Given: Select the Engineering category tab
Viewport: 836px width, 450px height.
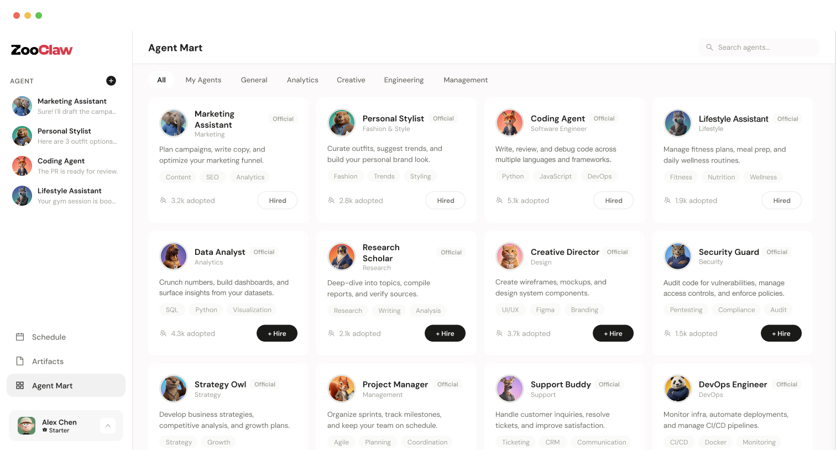Looking at the screenshot, I should [x=404, y=80].
